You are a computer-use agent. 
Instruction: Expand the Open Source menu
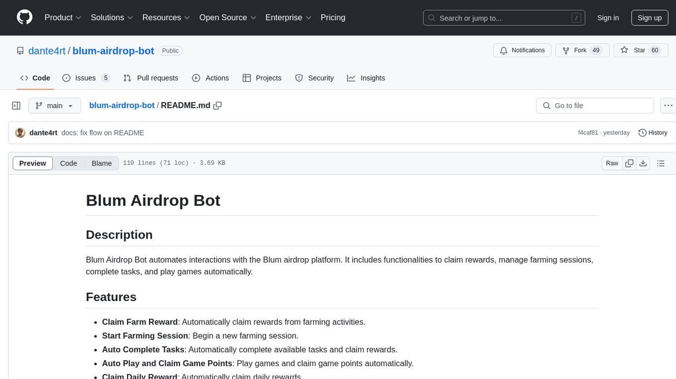click(x=228, y=17)
